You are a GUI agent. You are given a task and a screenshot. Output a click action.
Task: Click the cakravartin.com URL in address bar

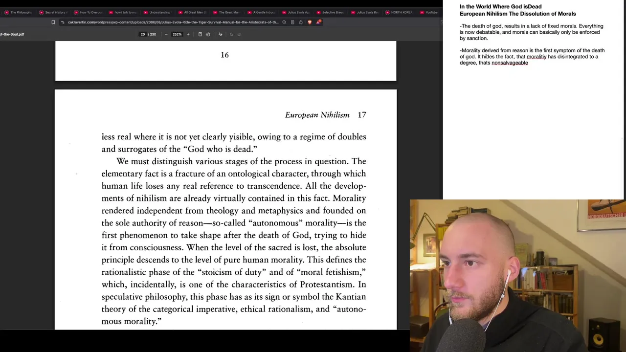click(x=173, y=22)
